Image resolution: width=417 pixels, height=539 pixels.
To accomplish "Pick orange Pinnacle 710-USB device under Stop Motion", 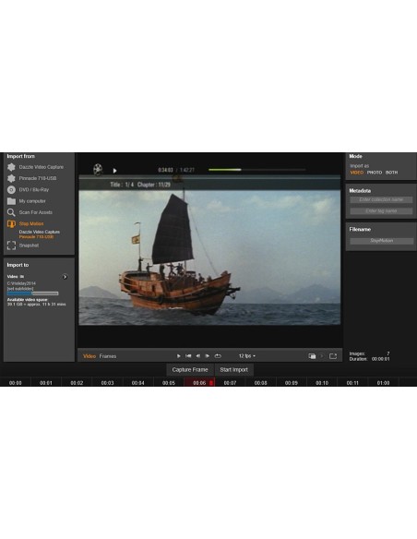I will pyautogui.click(x=36, y=237).
